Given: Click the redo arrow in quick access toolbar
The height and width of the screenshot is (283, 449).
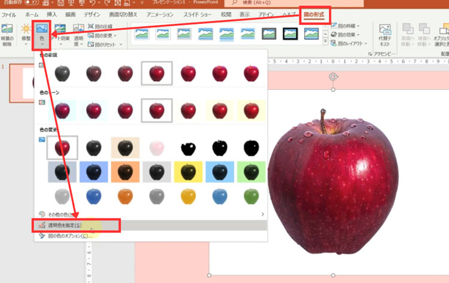Looking at the screenshot, I should pos(107,3).
